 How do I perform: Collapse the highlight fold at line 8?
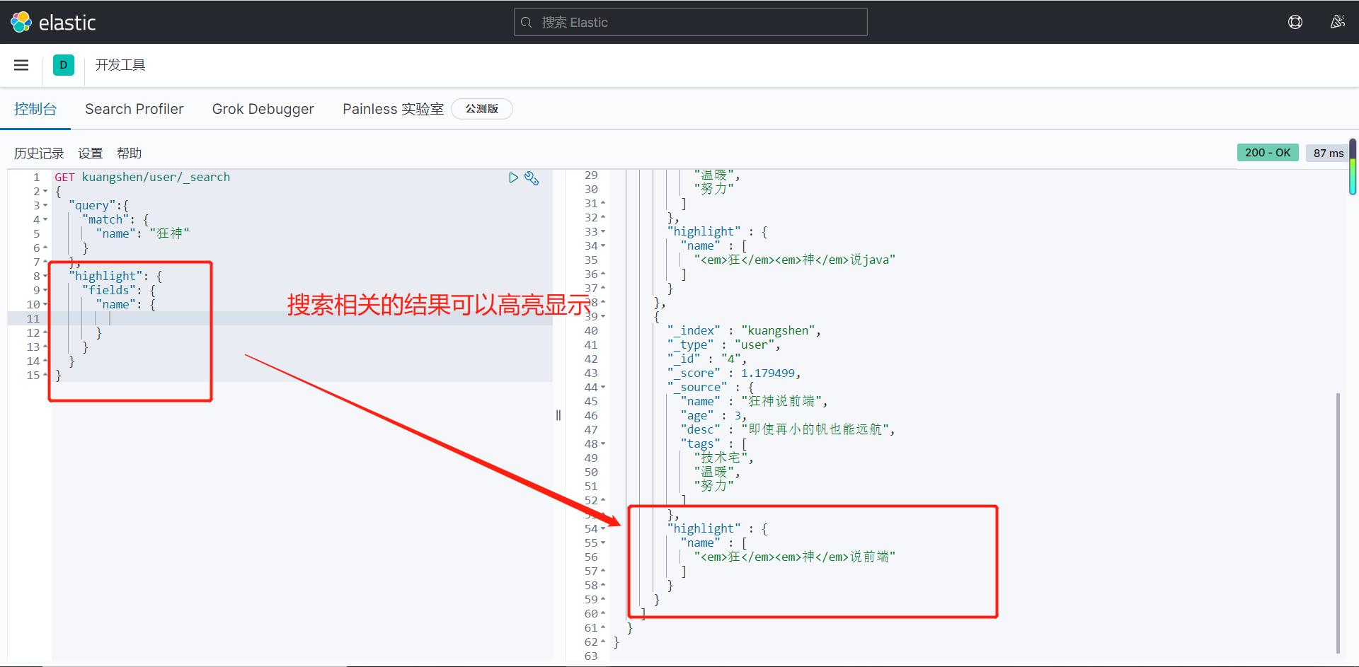pos(45,277)
